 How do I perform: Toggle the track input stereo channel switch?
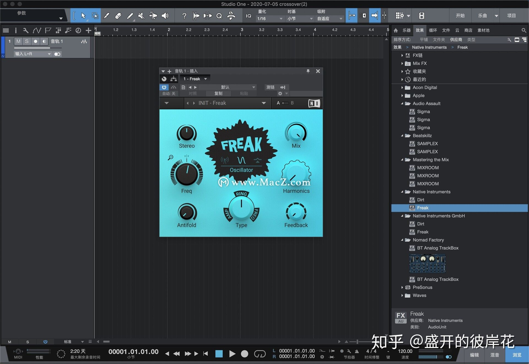(57, 54)
